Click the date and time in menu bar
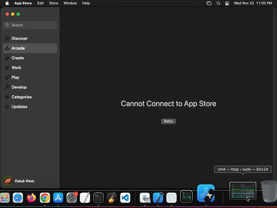Image resolution: width=277 pixels, height=208 pixels. [253, 3]
